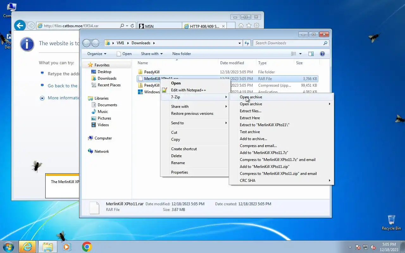
Task: Click the Search Downloads field
Action: tap(291, 43)
